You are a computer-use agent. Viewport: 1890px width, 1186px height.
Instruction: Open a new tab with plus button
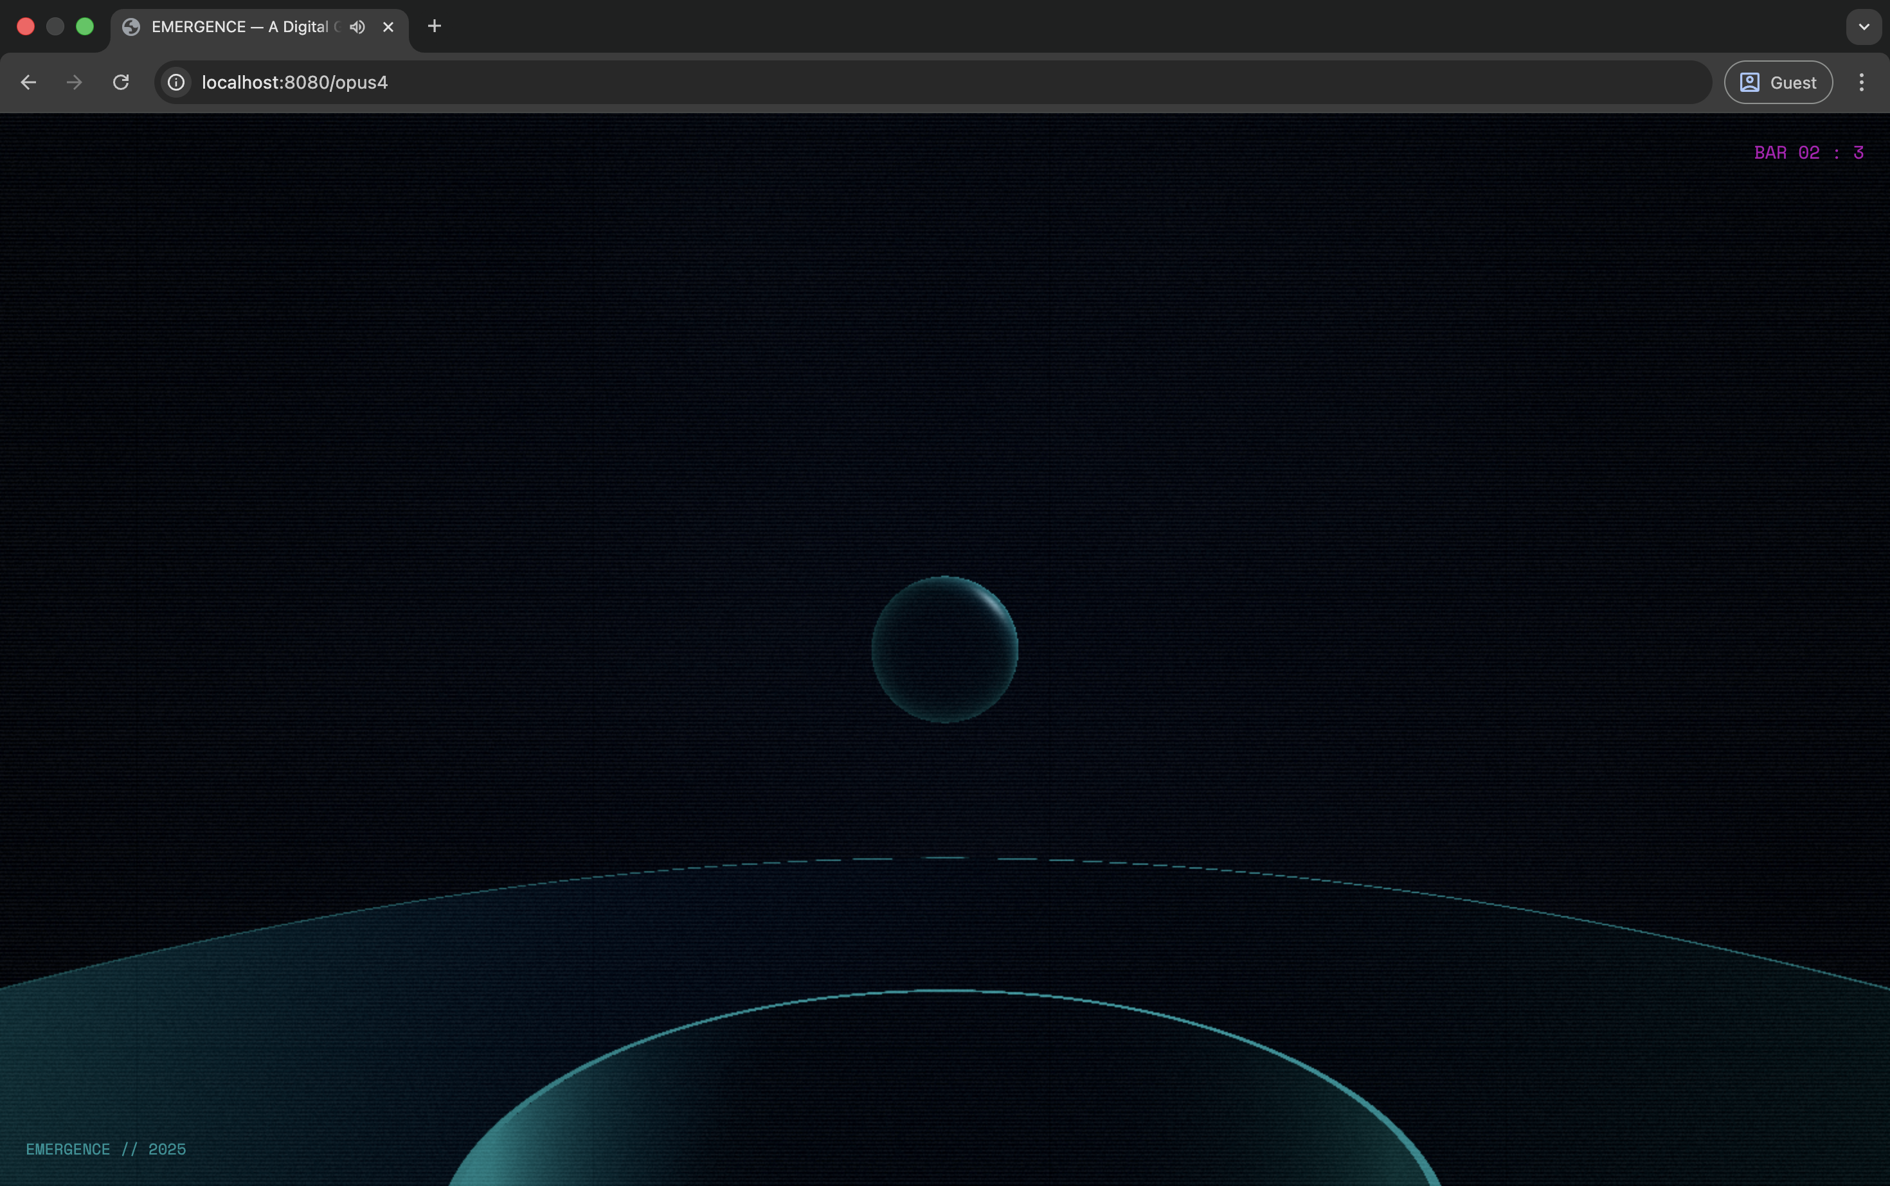click(434, 27)
